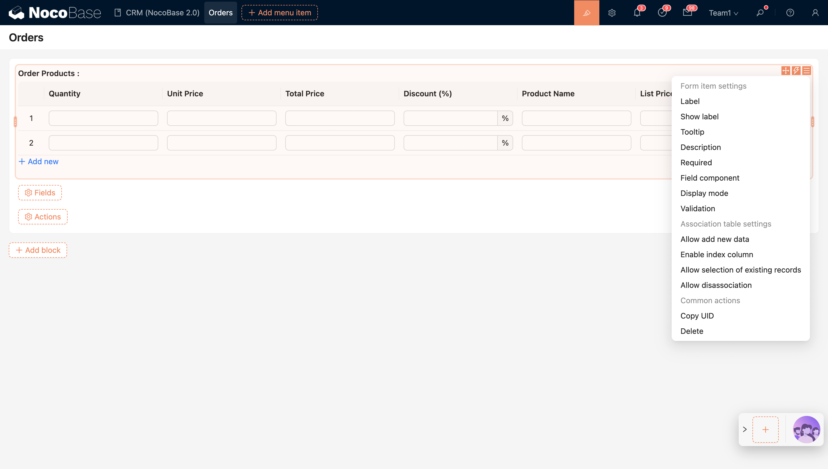Open the help question mark icon

pyautogui.click(x=790, y=13)
